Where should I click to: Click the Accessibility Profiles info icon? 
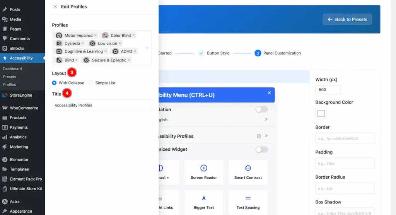point(259,136)
